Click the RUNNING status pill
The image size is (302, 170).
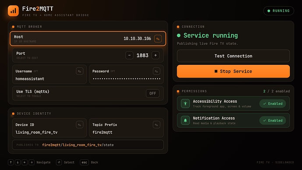(x=278, y=11)
